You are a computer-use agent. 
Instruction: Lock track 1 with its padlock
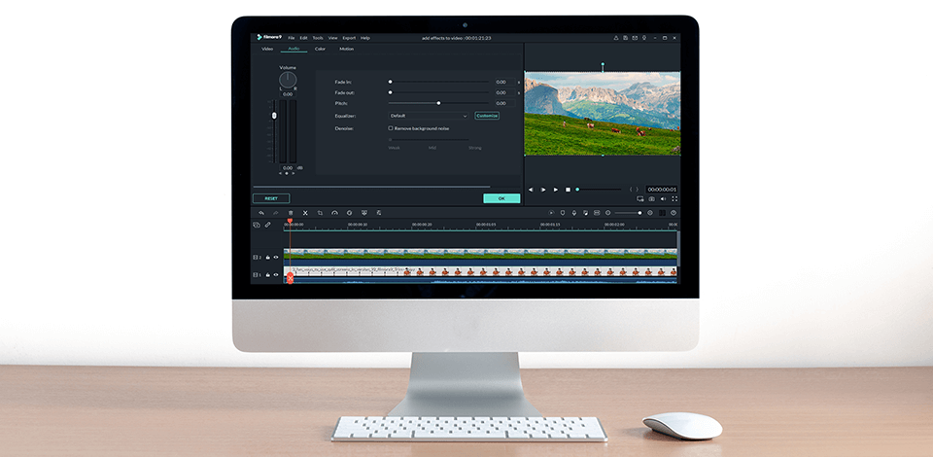pos(268,275)
